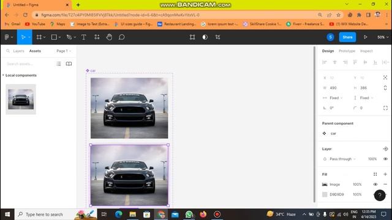The width and height of the screenshot is (392, 220).
Task: Click the Crop image icon
Action: point(218,37)
